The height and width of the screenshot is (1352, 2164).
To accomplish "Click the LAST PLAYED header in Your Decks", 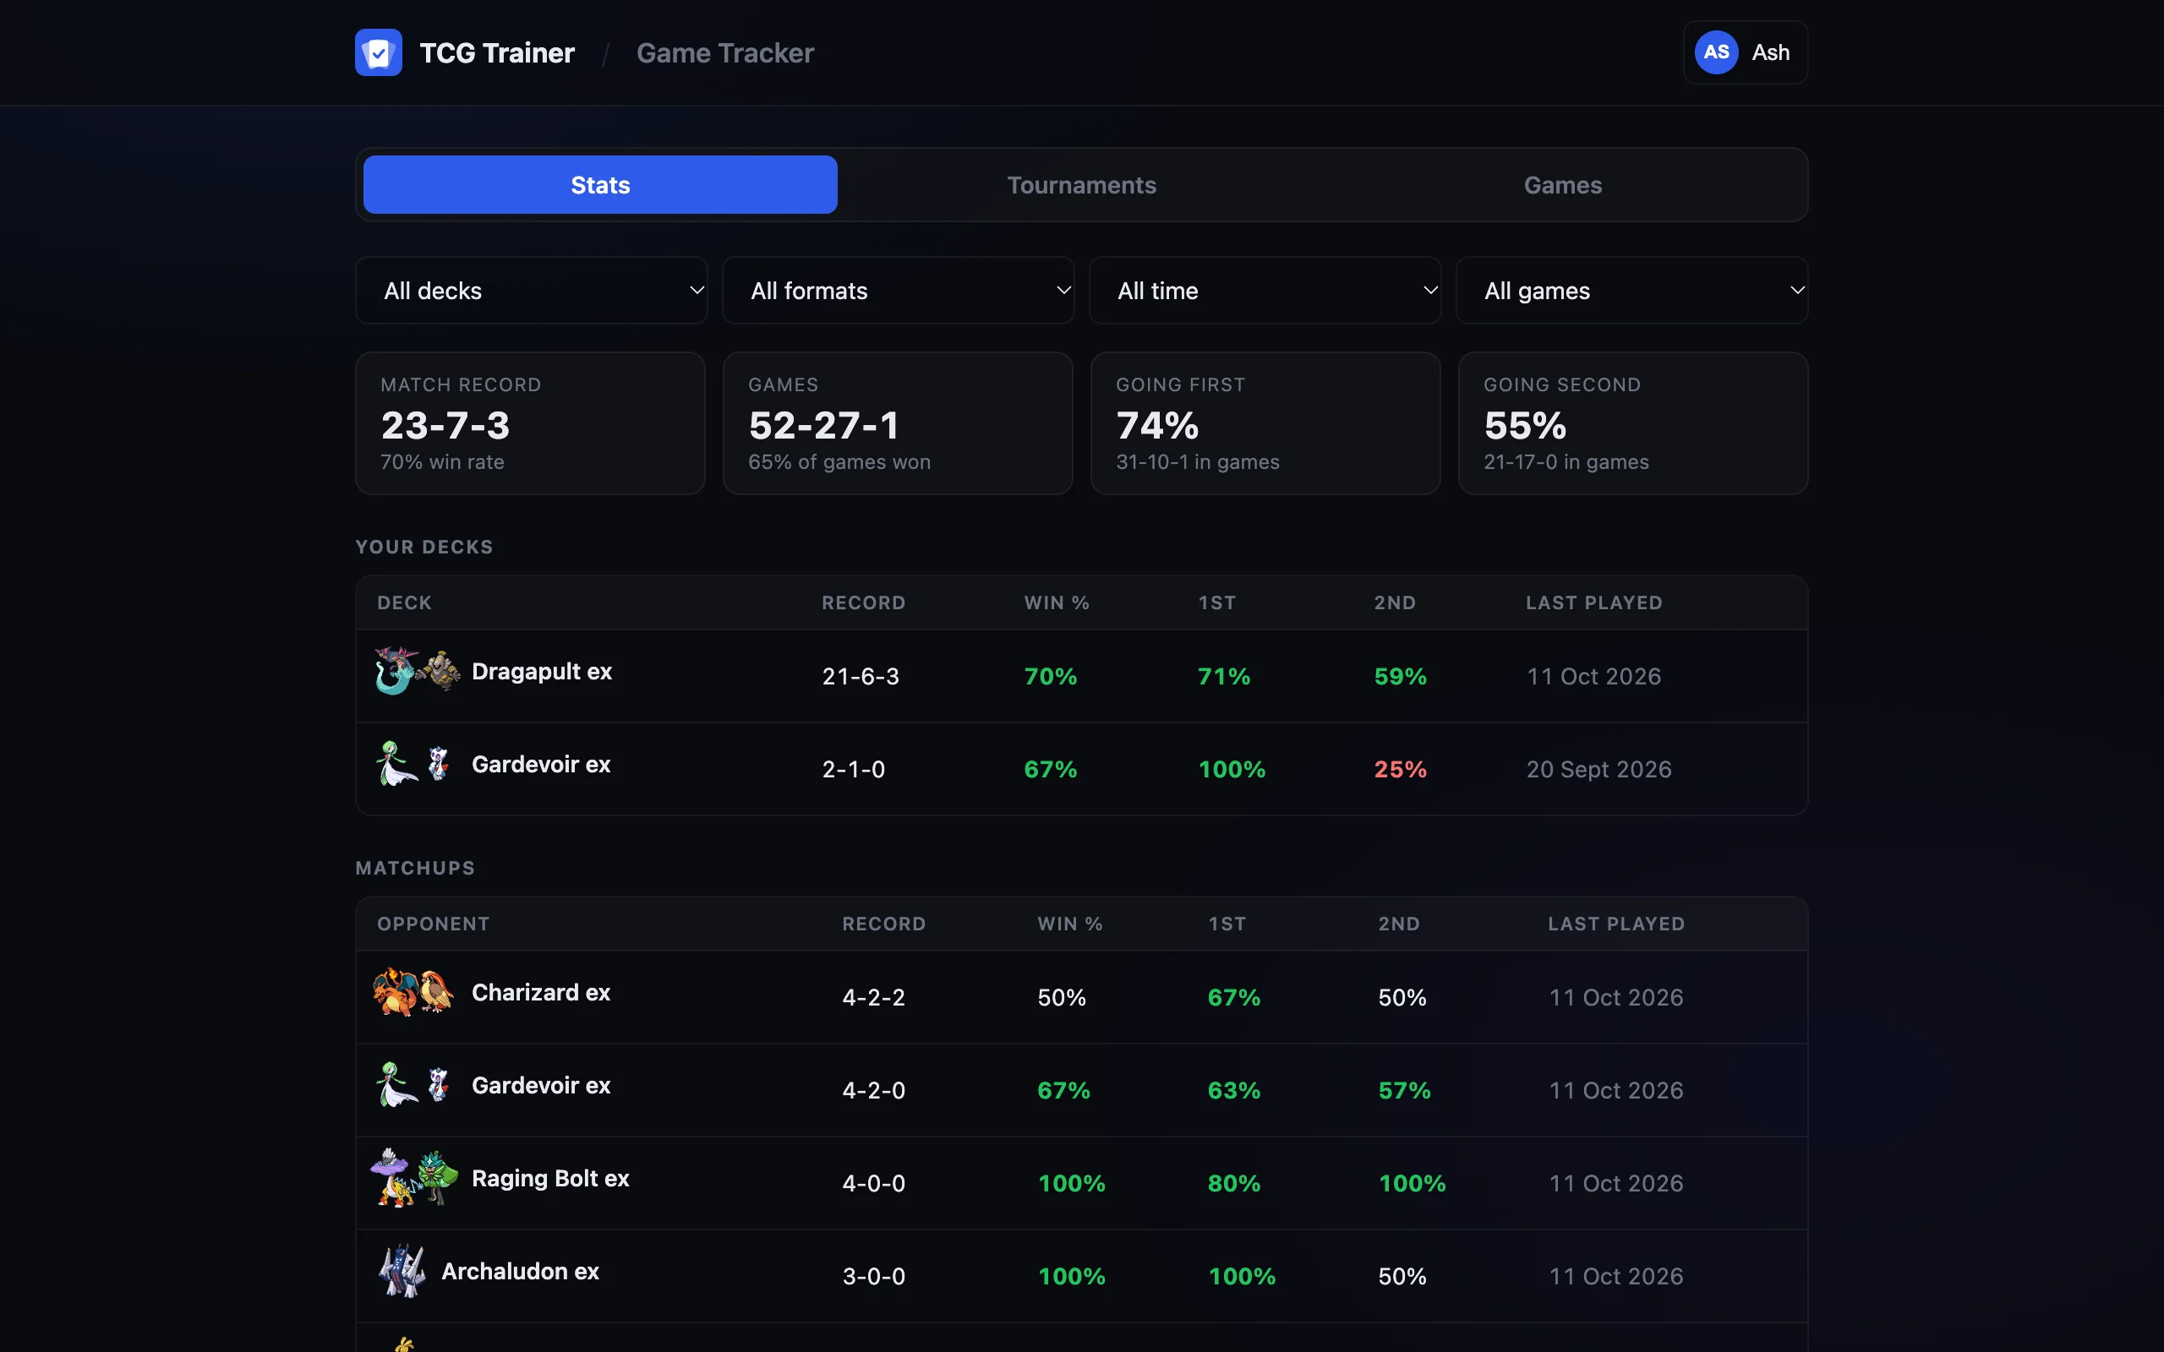I will coord(1593,602).
